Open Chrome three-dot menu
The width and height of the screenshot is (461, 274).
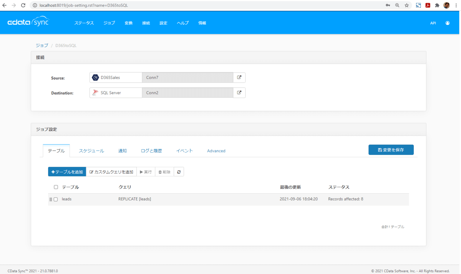point(456,5)
